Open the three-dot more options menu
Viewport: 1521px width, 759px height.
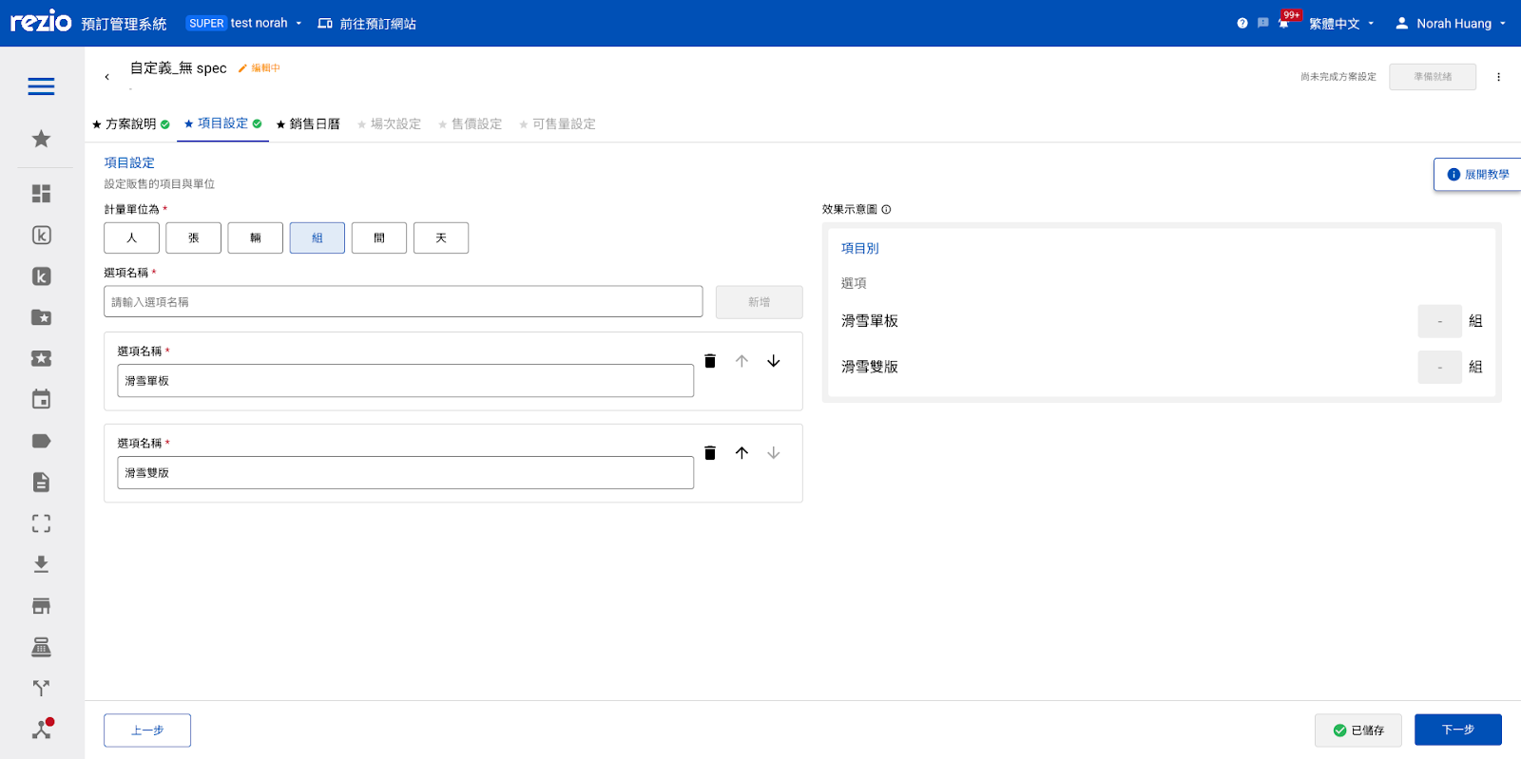tap(1498, 77)
